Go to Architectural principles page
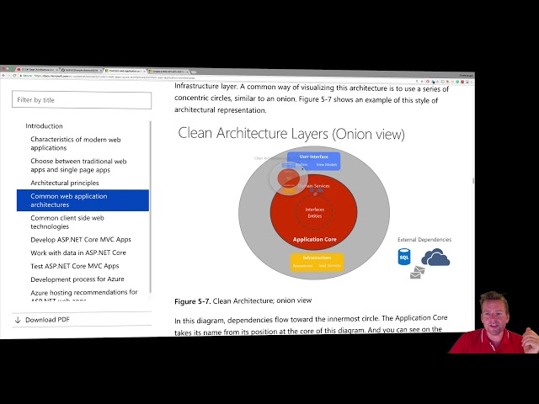539x404 pixels. click(x=65, y=183)
